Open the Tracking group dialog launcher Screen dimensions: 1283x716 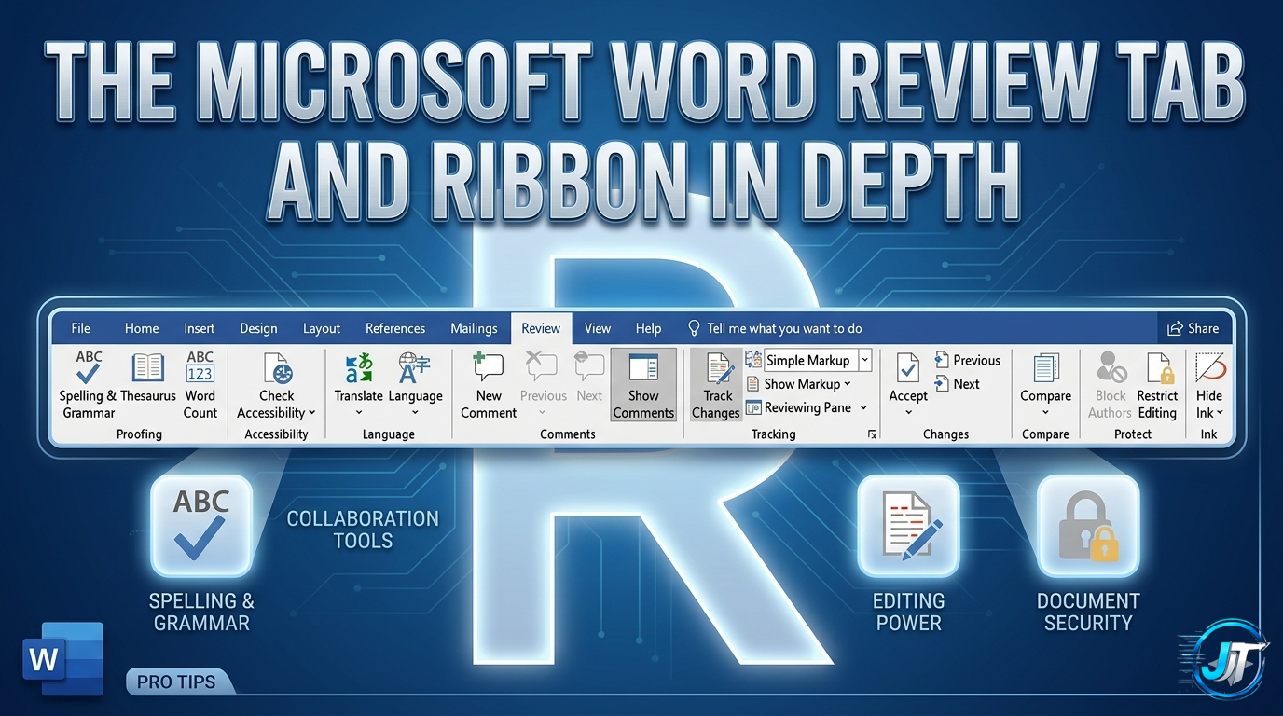pos(872,434)
